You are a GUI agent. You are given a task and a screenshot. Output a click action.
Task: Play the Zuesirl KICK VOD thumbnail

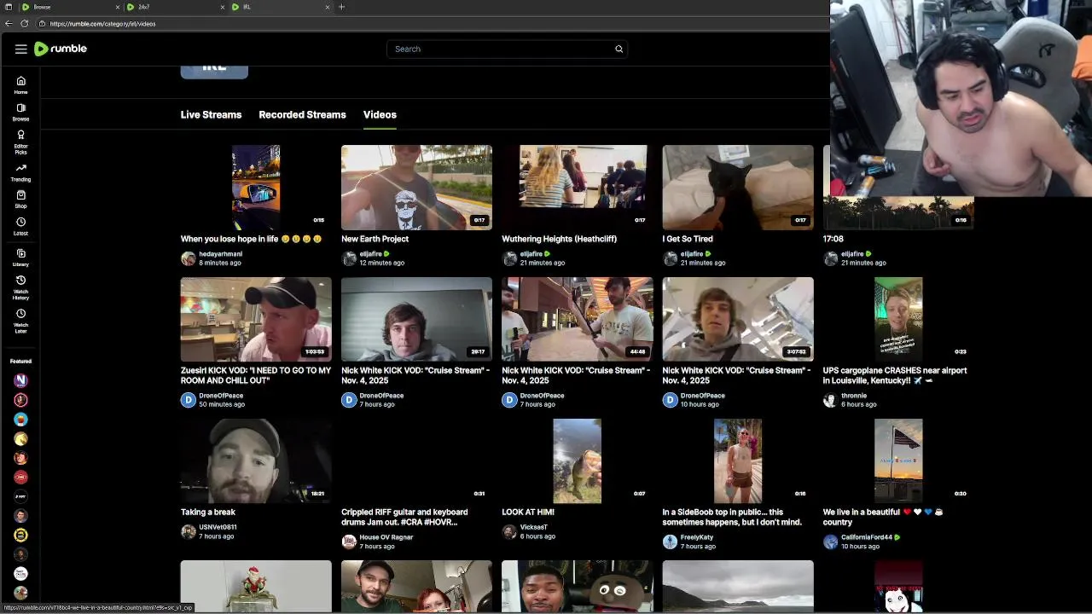pyautogui.click(x=256, y=319)
